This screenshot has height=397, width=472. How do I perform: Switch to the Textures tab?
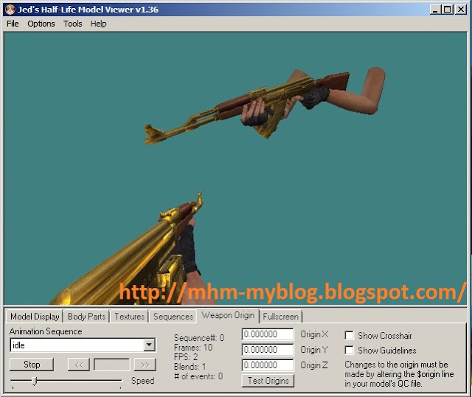(x=130, y=317)
